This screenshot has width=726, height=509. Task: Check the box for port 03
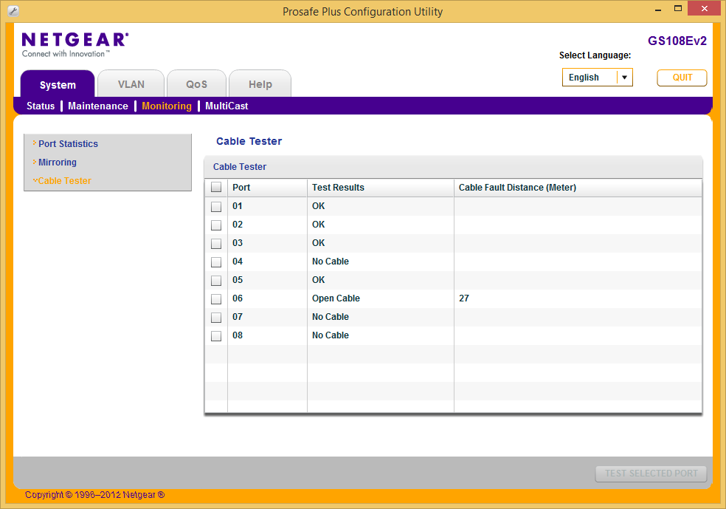click(x=216, y=243)
